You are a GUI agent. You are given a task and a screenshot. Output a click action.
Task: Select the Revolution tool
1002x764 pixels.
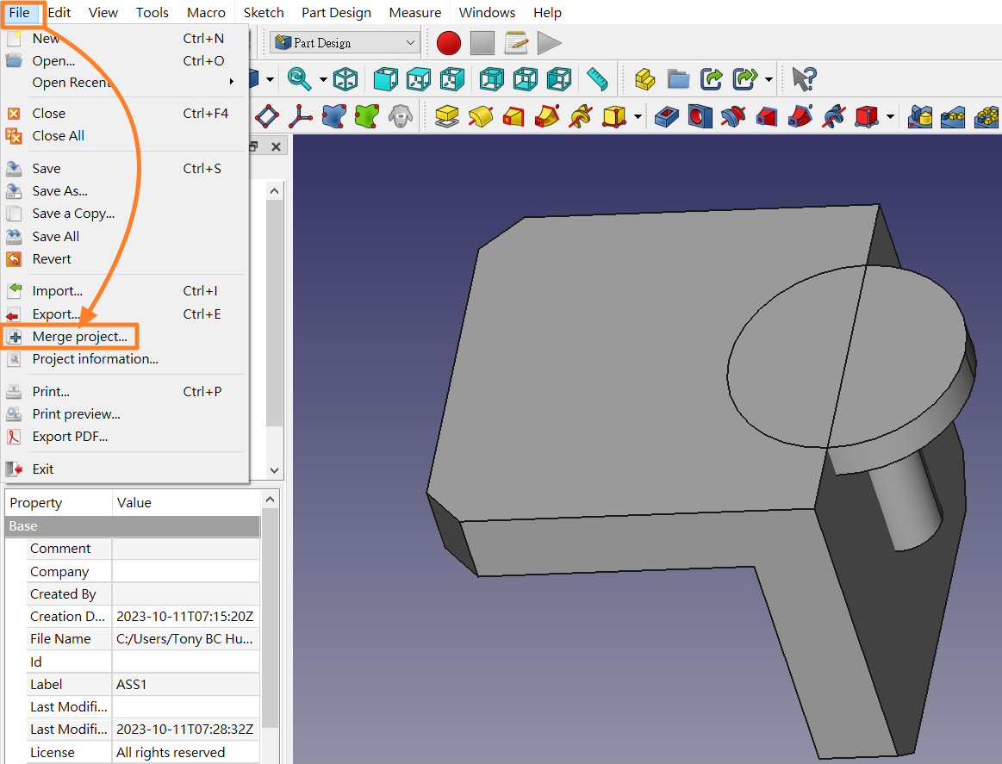[481, 116]
